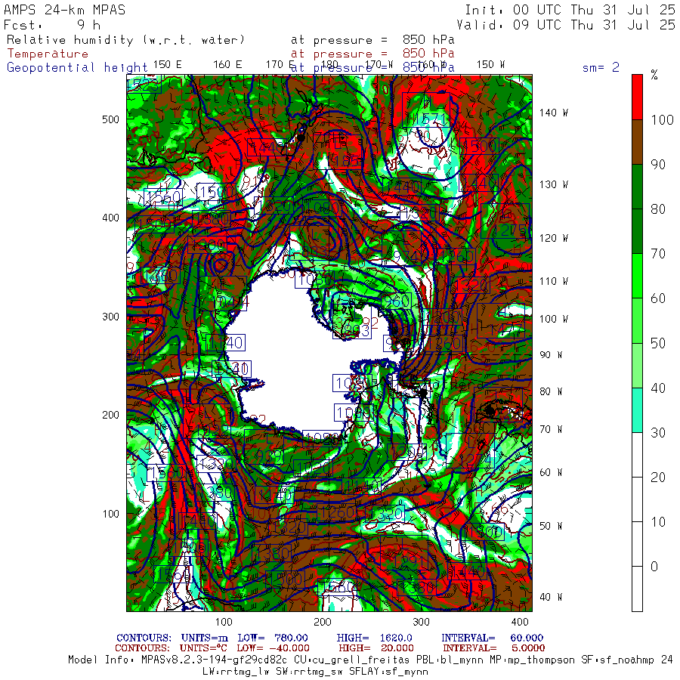Click the '130 W' longitude label

pos(553,185)
